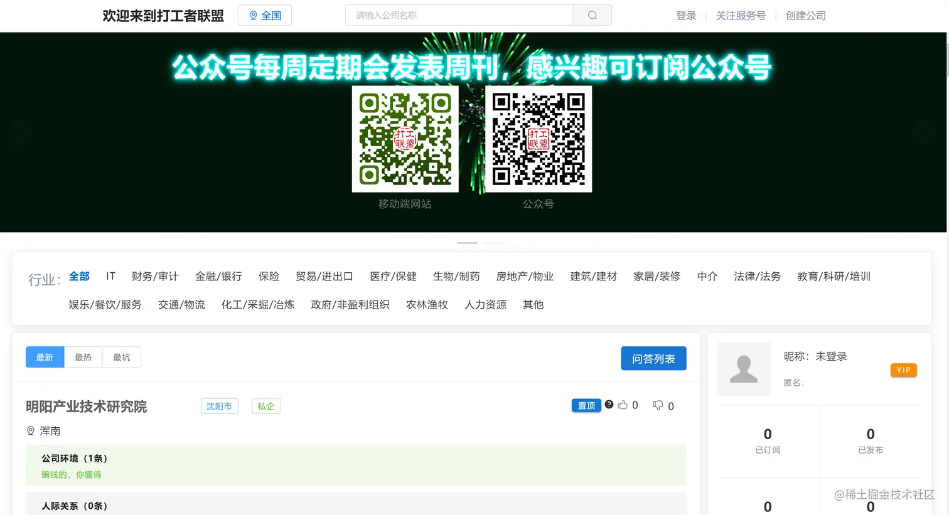Filter by 建筑/建材 industry
This screenshot has height=515, width=949.
point(594,276)
